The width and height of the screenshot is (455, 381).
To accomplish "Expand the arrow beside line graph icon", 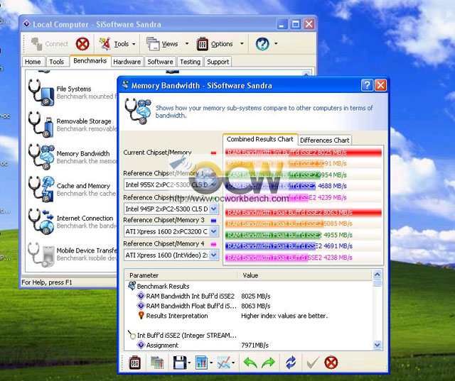I will tap(233, 363).
